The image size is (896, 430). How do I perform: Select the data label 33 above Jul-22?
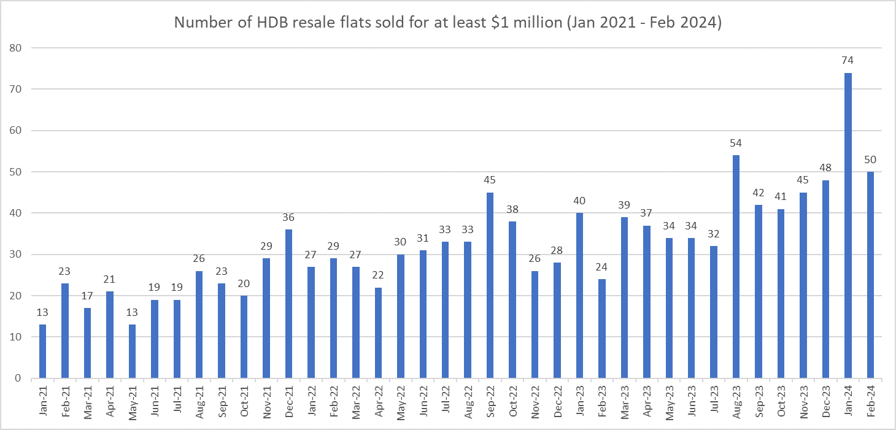(445, 229)
